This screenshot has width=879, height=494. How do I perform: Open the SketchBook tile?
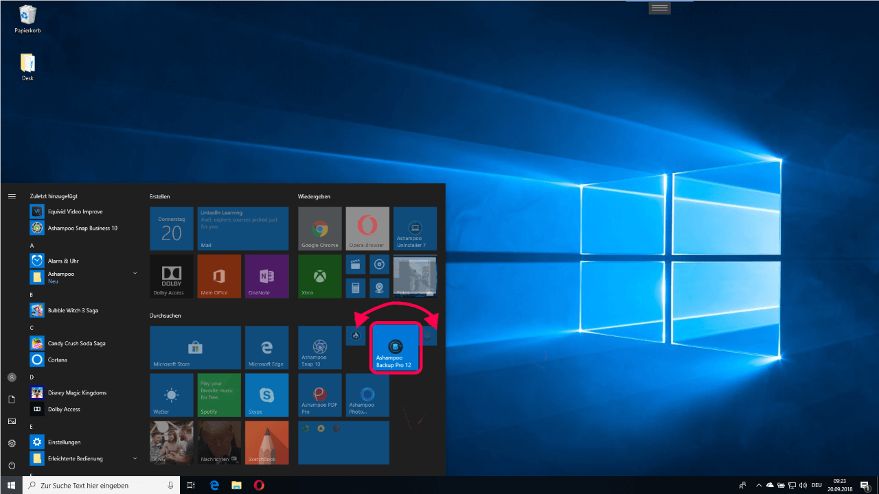(266, 443)
